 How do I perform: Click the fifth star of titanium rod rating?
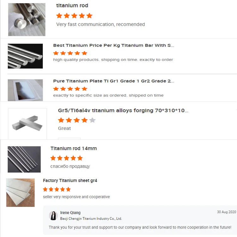coord(89,16)
